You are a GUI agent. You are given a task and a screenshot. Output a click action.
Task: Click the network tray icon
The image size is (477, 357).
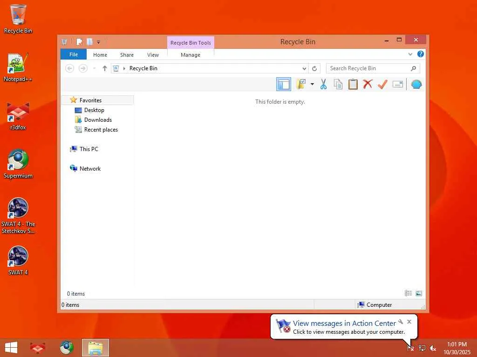coord(422,348)
